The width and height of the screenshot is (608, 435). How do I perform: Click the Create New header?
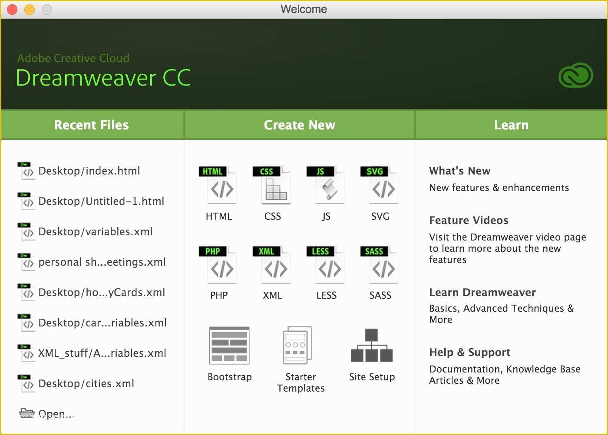pyautogui.click(x=300, y=125)
